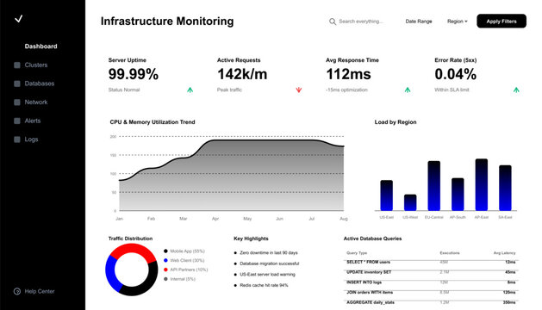Navigate to Network page
542x310 pixels.
(x=36, y=102)
